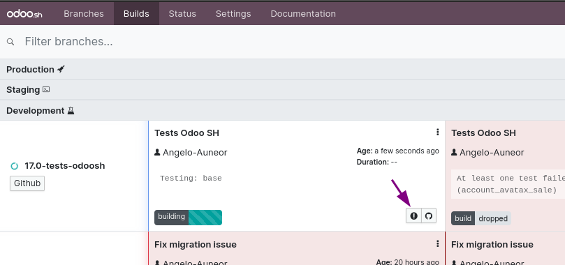The width and height of the screenshot is (565, 265).
Task: Click the exclamation logs icon on building card
Action: click(x=413, y=215)
